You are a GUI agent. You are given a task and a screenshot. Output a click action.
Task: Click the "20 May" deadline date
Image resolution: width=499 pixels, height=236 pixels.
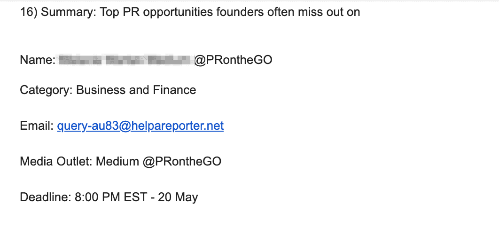coord(178,197)
